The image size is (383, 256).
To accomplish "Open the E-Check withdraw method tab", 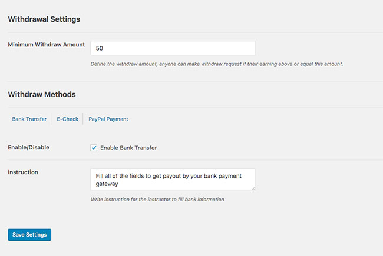I will point(67,119).
